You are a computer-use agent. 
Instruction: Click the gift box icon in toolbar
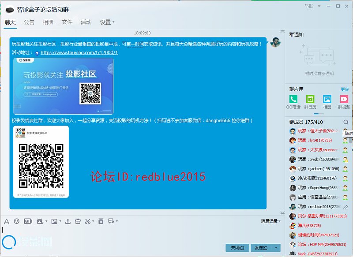(x=78, y=221)
